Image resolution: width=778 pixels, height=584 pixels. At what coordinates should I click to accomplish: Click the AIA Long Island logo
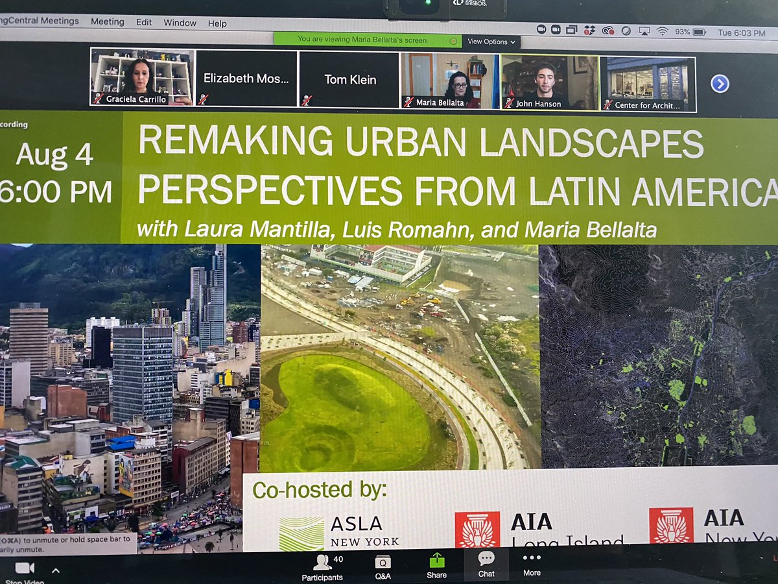(x=540, y=529)
